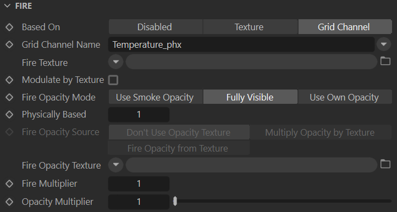Open folder browser for Fire Texture
397x212 pixels.
[385, 61]
